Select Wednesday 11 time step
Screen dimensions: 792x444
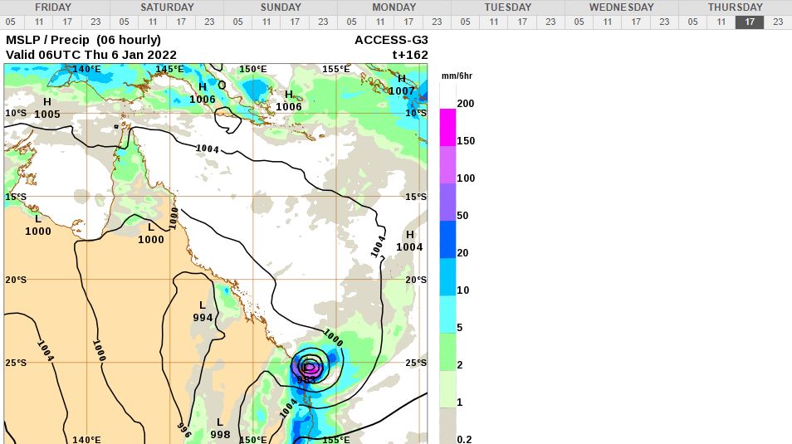coord(608,22)
